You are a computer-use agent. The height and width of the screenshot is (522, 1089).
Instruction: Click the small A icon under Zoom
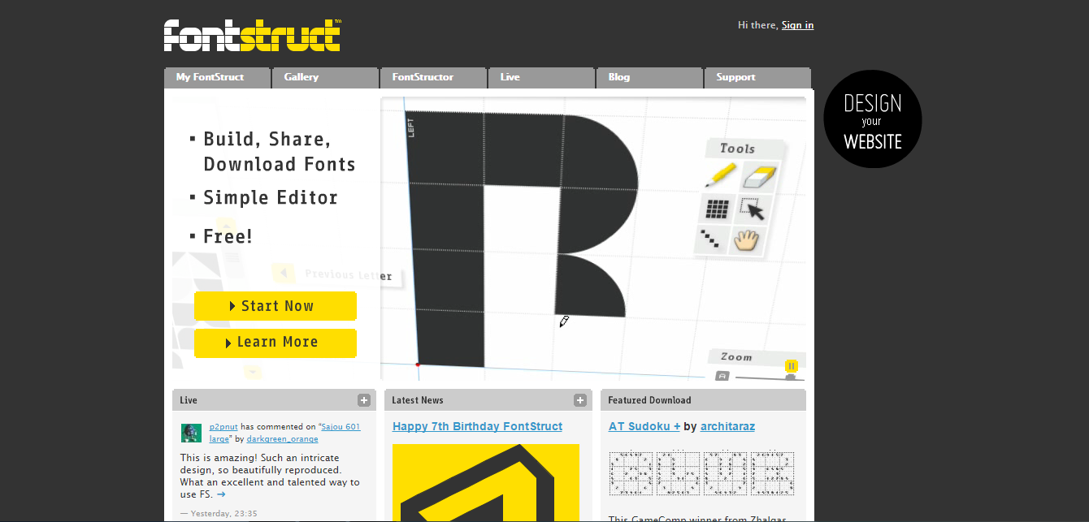[722, 375]
